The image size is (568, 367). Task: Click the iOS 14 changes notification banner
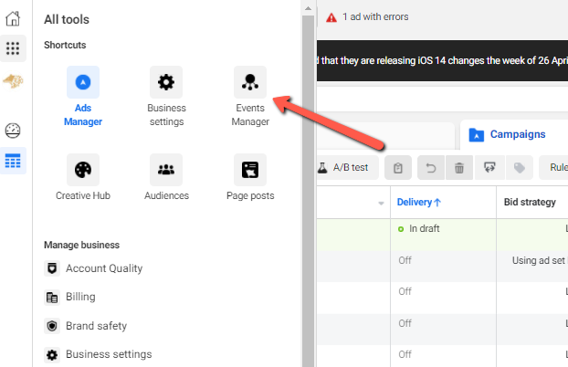442,60
